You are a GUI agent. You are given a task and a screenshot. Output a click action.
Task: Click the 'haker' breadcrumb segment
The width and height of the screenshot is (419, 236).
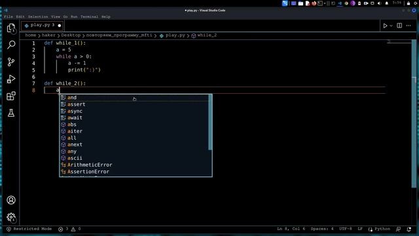[x=48, y=35]
